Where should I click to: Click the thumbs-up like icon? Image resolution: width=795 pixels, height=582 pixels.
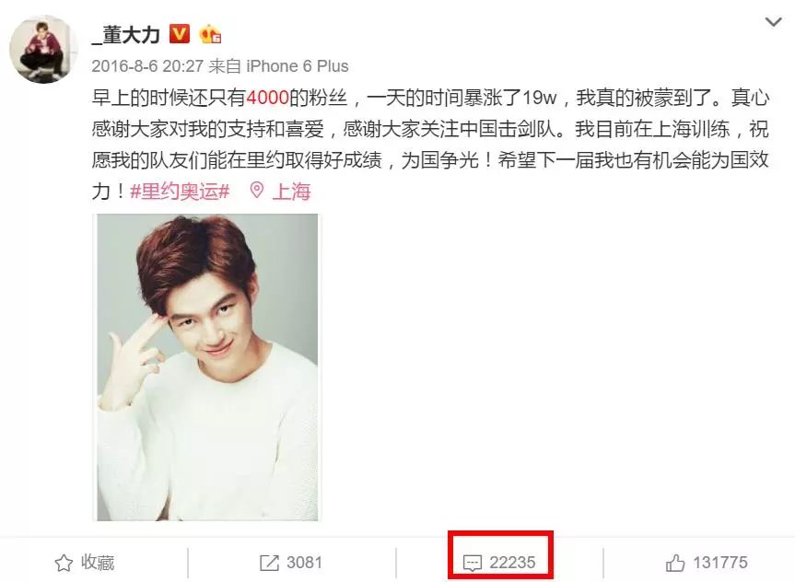point(675,563)
